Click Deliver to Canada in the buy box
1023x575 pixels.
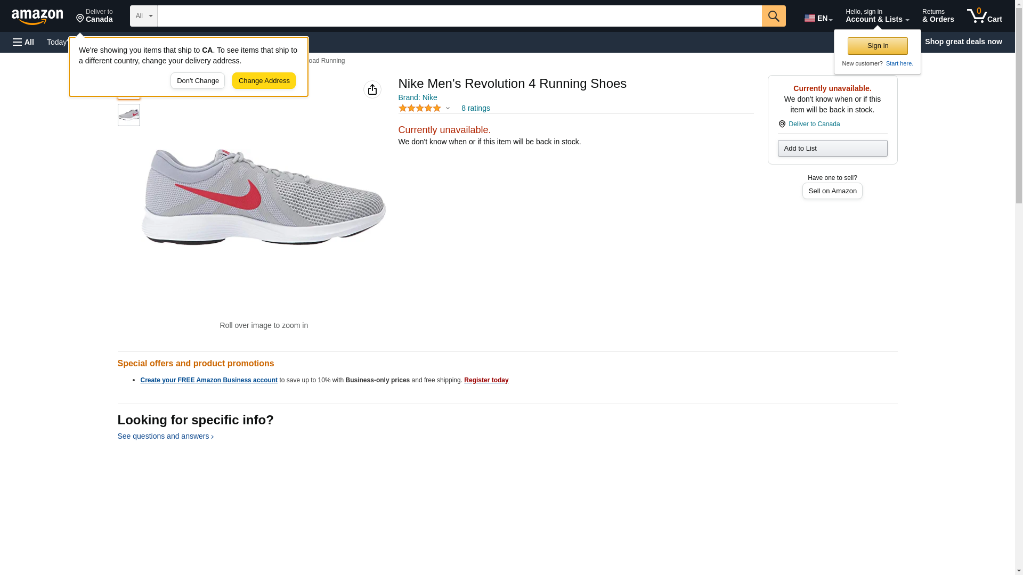pos(814,124)
